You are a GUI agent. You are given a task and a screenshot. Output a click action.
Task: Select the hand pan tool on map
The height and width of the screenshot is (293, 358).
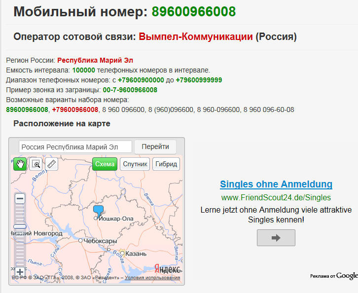pos(20,164)
